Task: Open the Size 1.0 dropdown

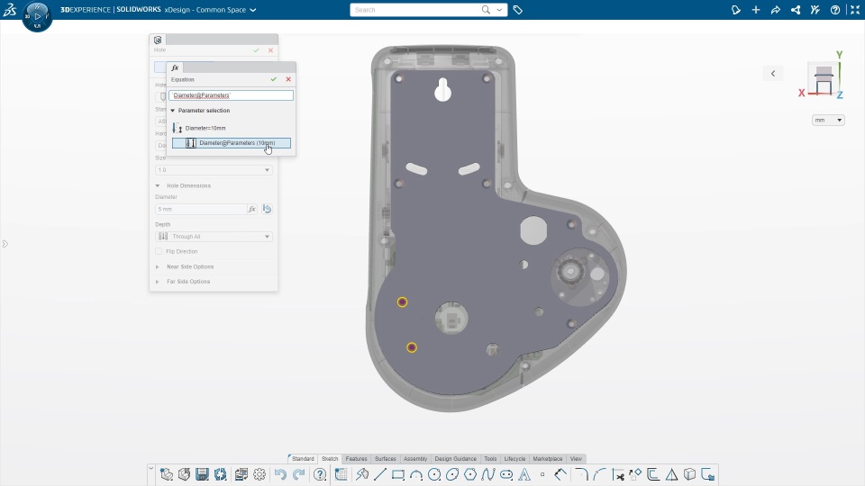Action: (214, 170)
